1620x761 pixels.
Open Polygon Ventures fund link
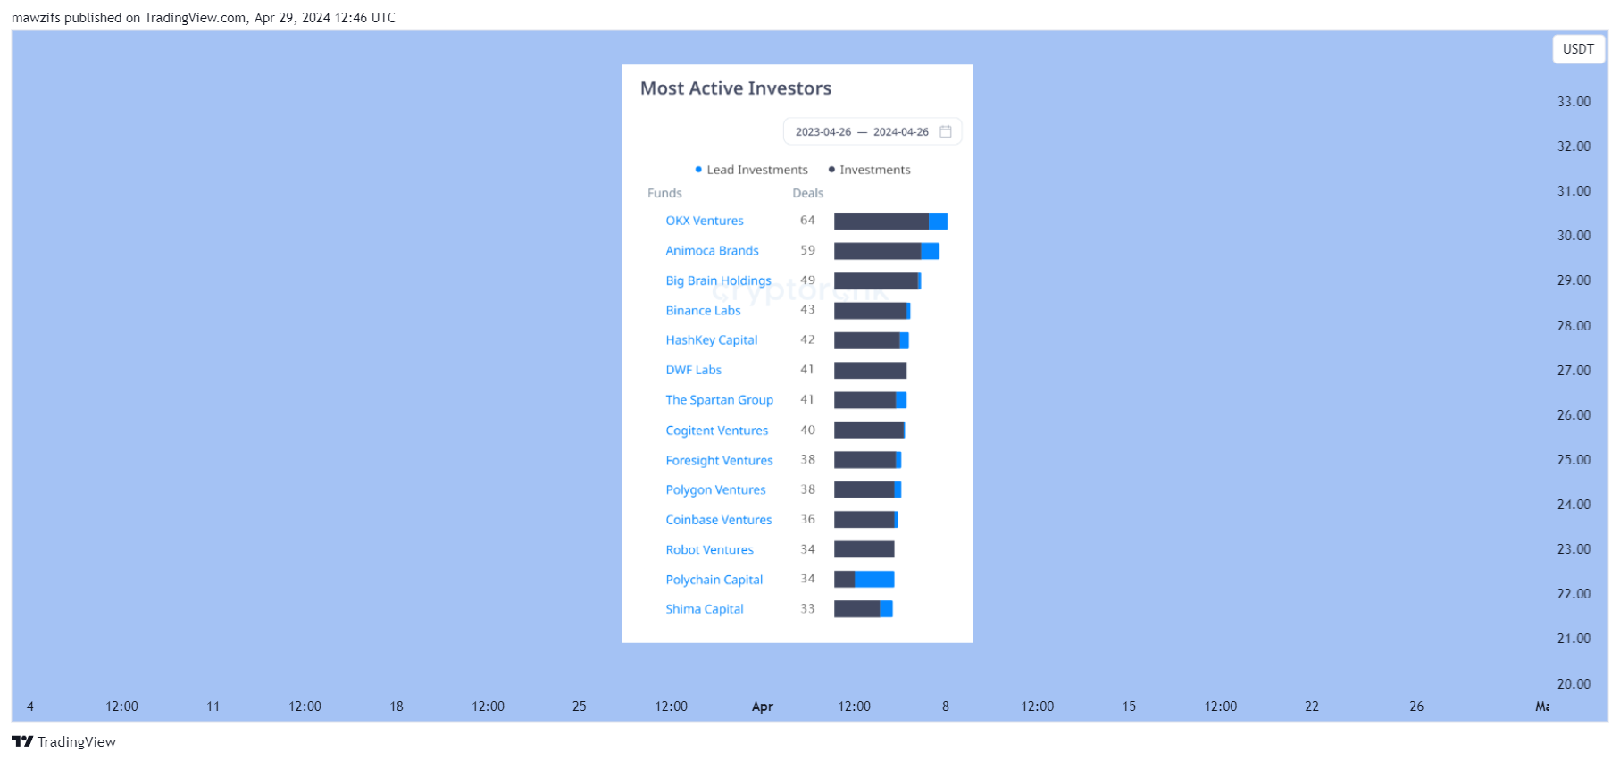pos(715,490)
